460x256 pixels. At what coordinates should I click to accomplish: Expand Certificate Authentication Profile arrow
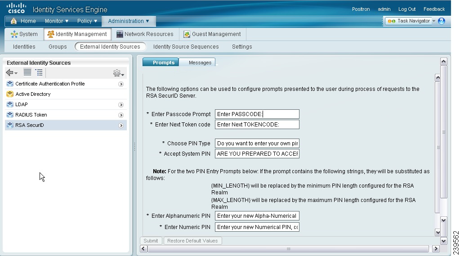coord(121,84)
